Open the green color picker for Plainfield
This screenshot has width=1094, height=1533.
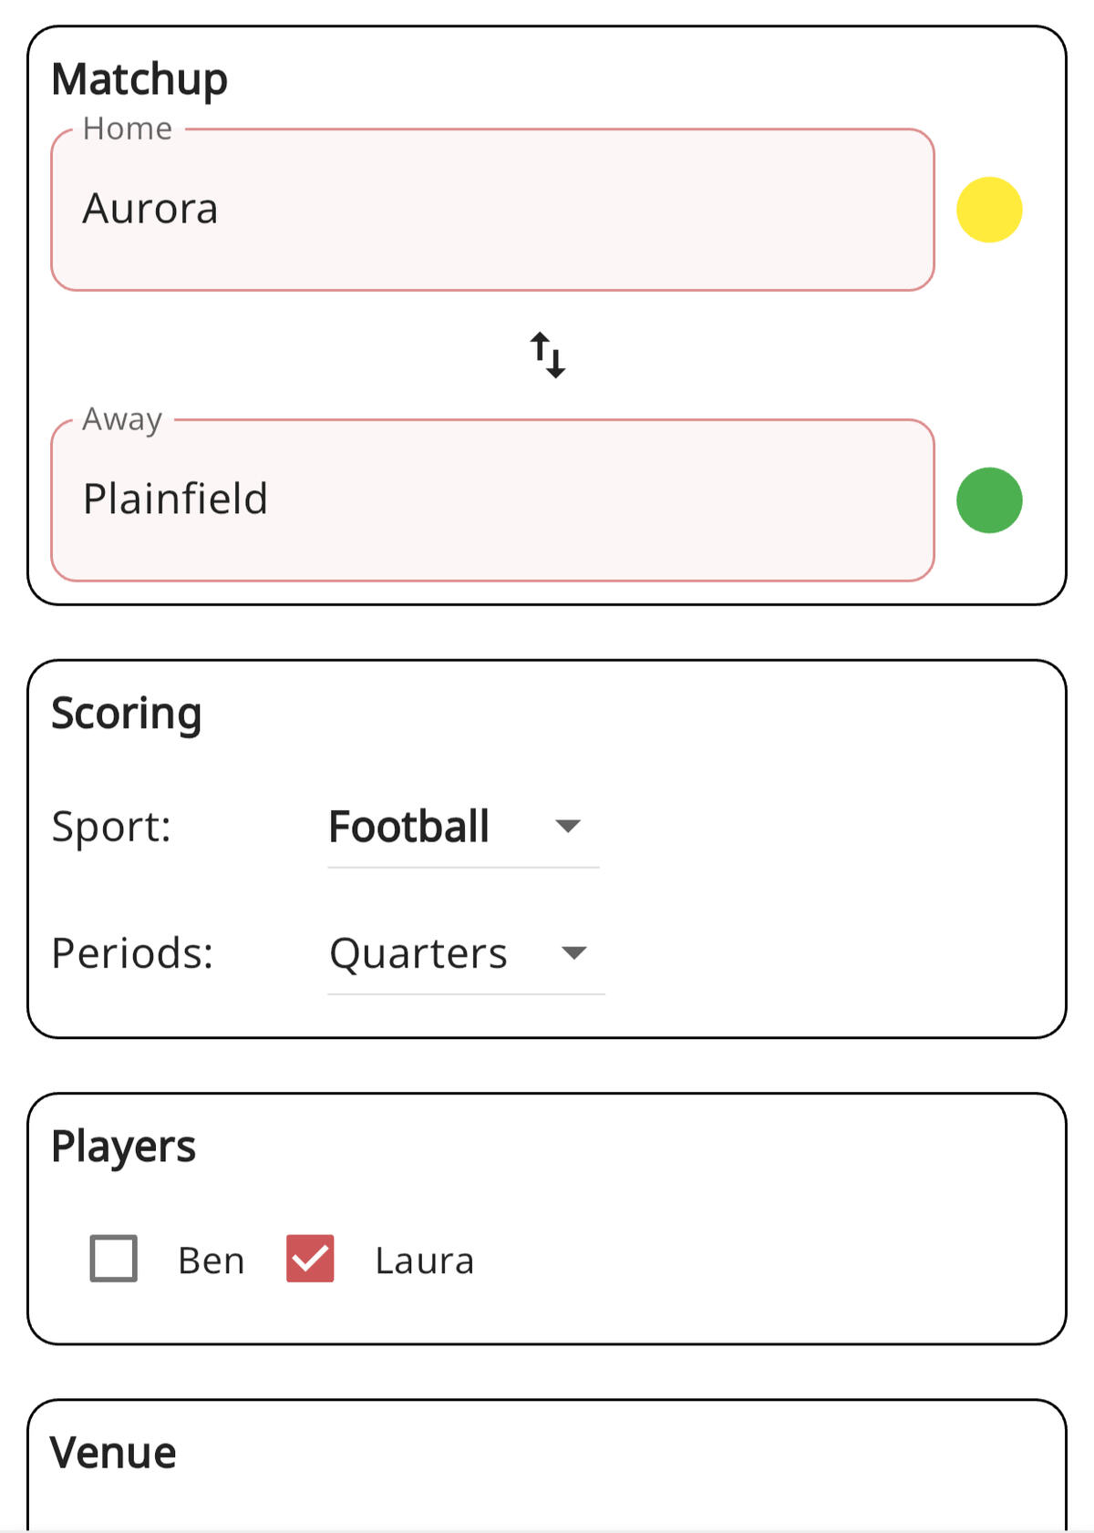[x=989, y=500]
